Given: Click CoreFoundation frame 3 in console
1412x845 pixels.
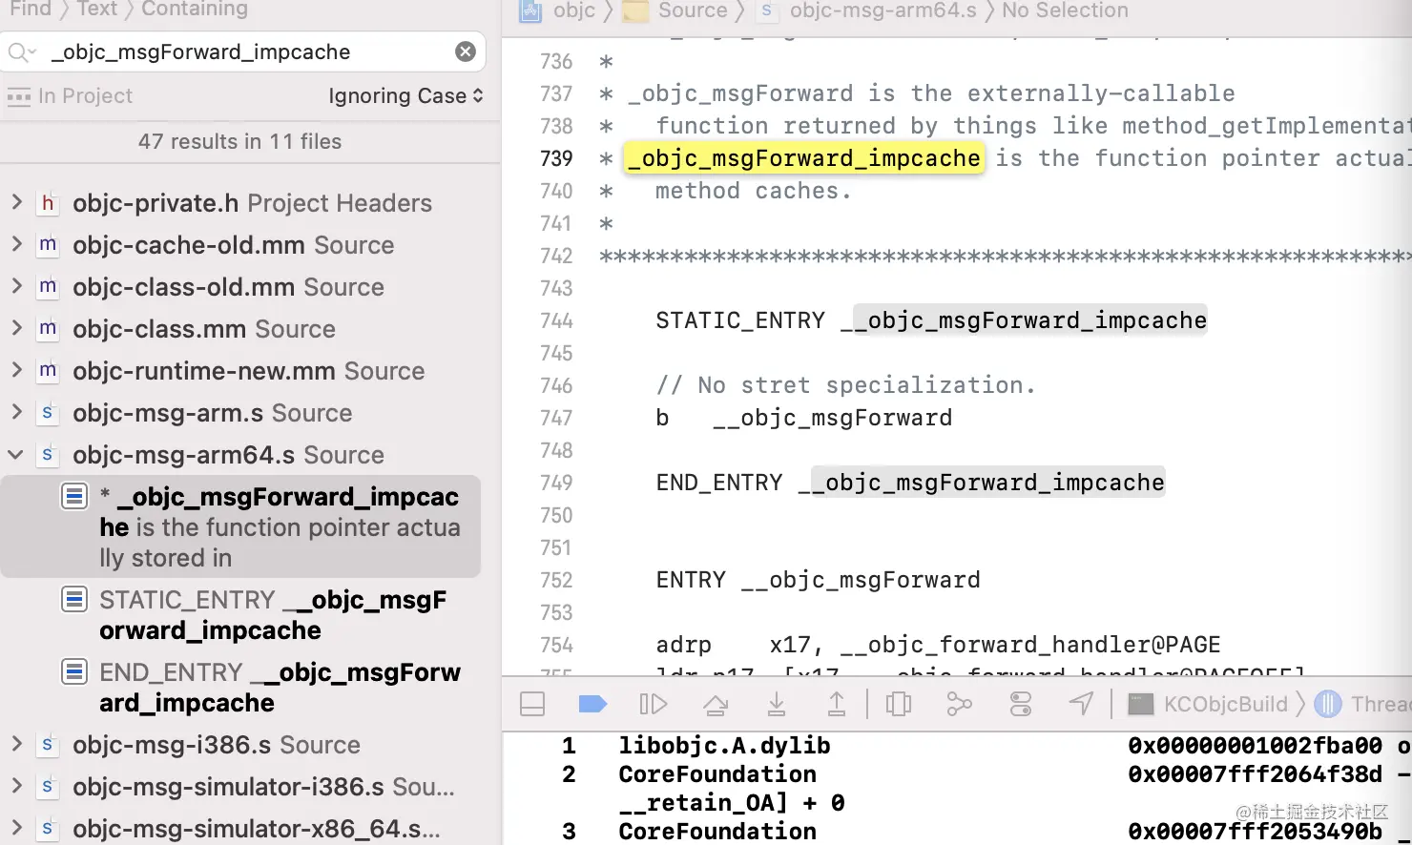Looking at the screenshot, I should [x=717, y=832].
